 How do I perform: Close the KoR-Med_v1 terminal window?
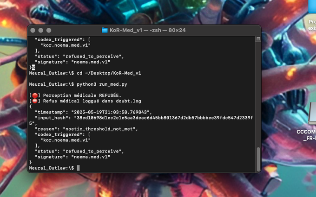pyautogui.click(x=33, y=30)
